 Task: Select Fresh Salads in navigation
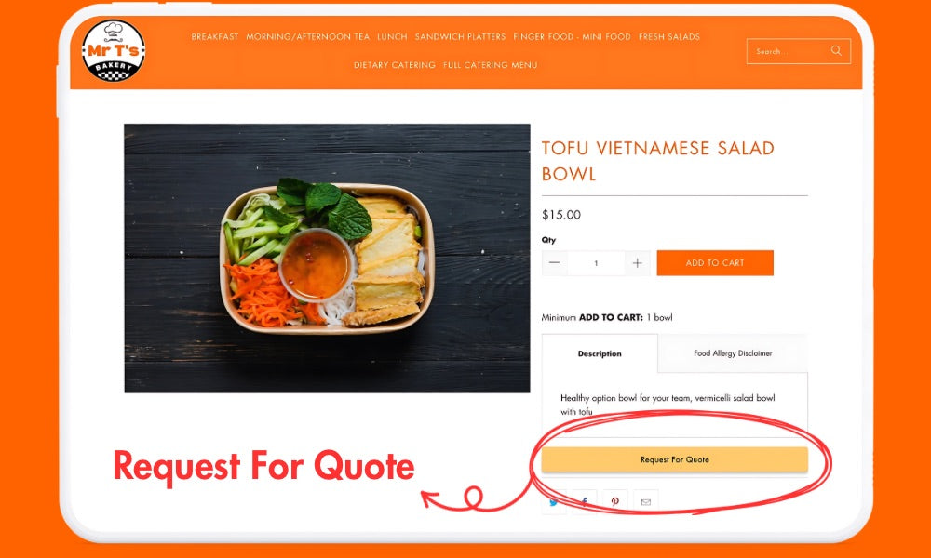coord(669,37)
